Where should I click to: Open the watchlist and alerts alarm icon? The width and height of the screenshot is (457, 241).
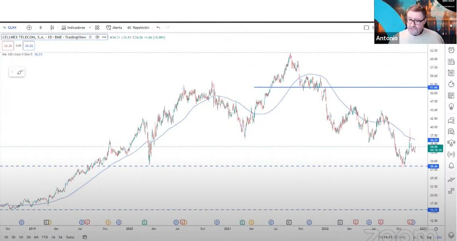tap(451, 50)
